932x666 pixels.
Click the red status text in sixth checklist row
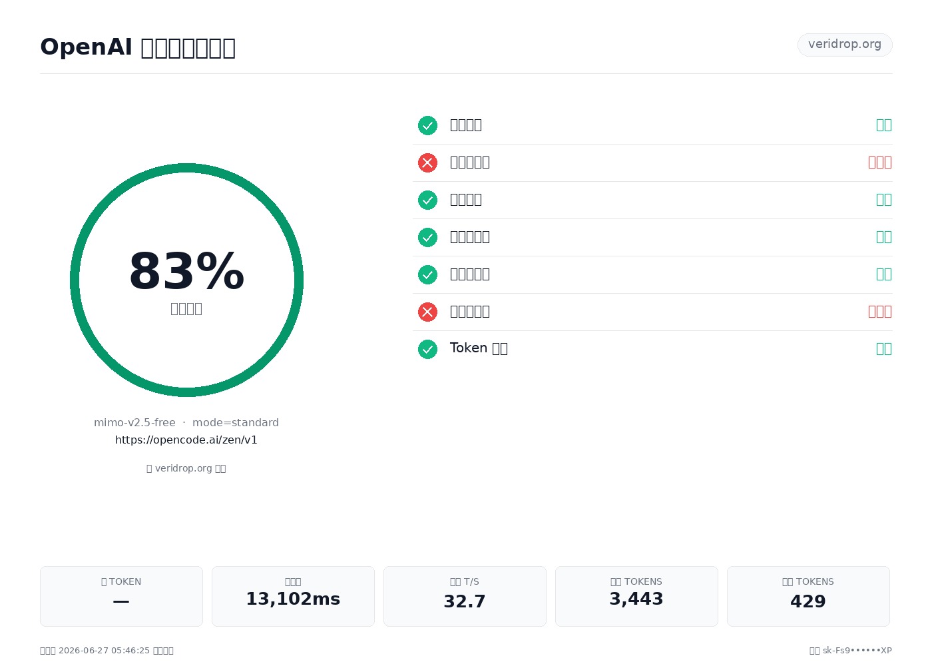pos(880,312)
